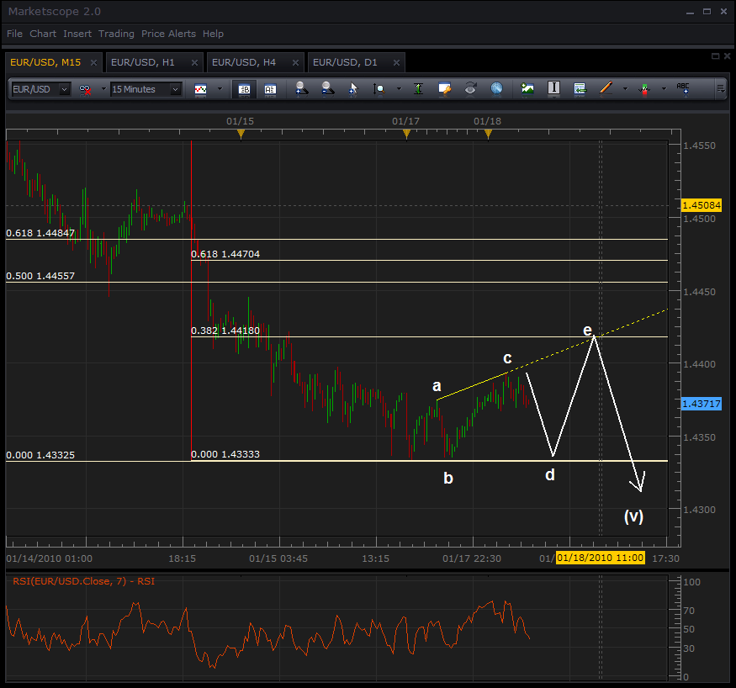Select the cursor pointer tool
This screenshot has width=736, height=688.
point(353,89)
